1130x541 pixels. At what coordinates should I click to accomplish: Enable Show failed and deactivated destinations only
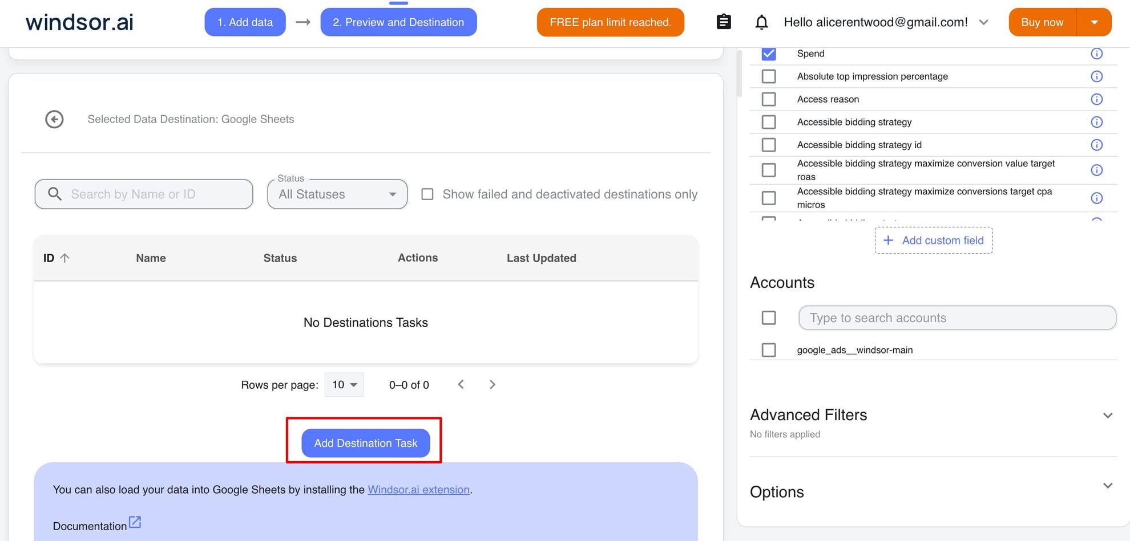[x=427, y=194]
